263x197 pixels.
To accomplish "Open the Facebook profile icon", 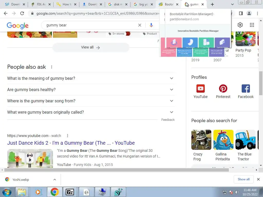I will click(x=246, y=88).
